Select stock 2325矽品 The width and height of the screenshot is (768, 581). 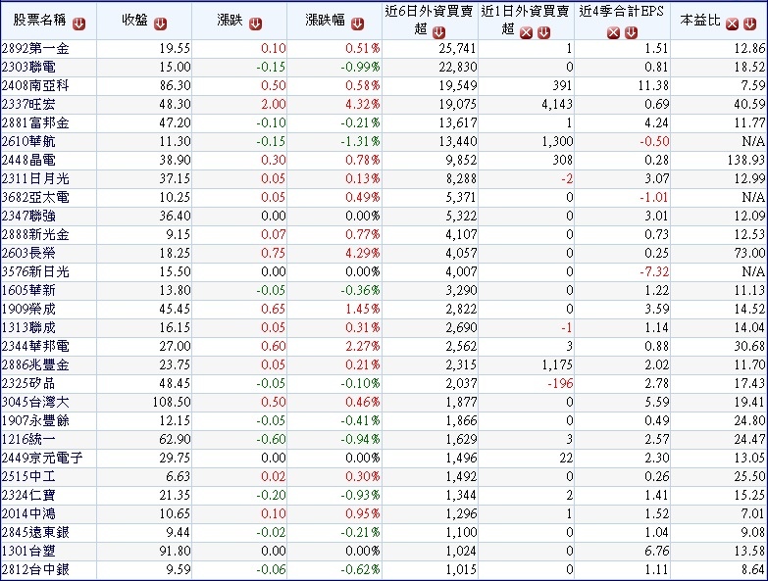28,383
